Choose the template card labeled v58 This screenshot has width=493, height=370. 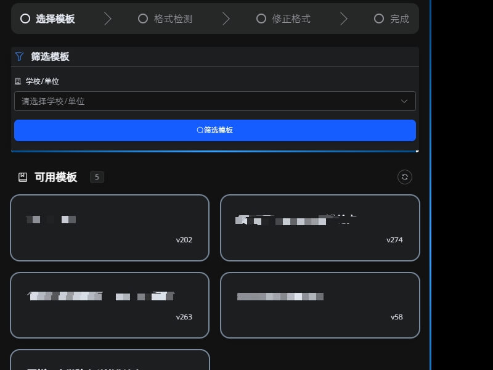(x=320, y=305)
